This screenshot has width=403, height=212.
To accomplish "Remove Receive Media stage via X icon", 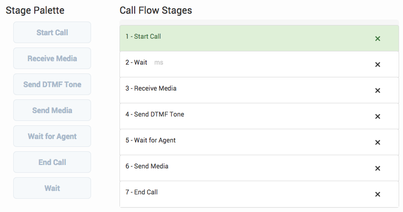I will (378, 91).
